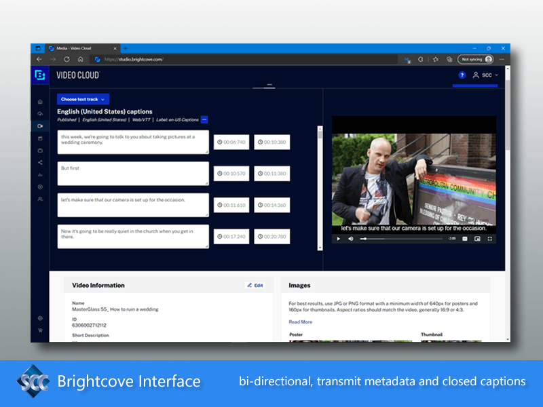Screen dimensions: 543x407
Task: Enter fullscreen in the video player
Action: pos(489,239)
